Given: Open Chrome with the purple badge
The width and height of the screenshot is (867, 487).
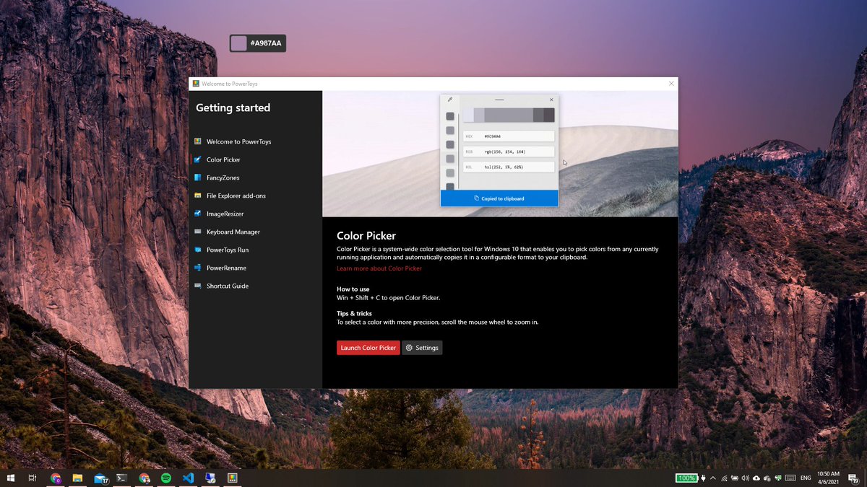Looking at the screenshot, I should (56, 478).
